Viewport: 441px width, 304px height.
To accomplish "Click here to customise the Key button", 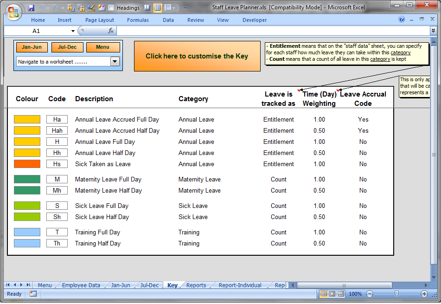I will pyautogui.click(x=197, y=56).
